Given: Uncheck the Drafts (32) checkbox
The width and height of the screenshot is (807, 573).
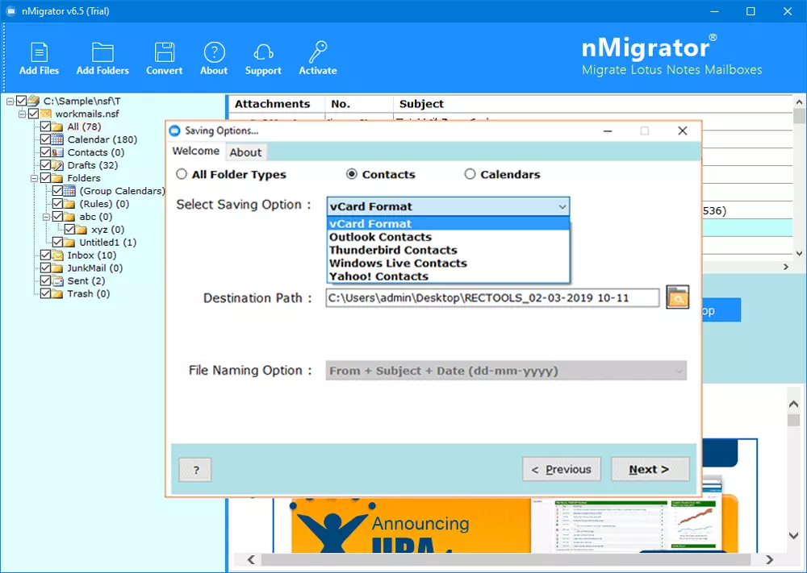Looking at the screenshot, I should [45, 165].
